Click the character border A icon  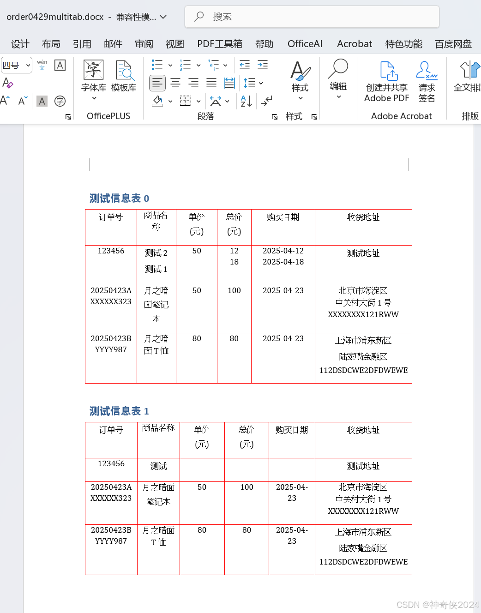pos(60,65)
